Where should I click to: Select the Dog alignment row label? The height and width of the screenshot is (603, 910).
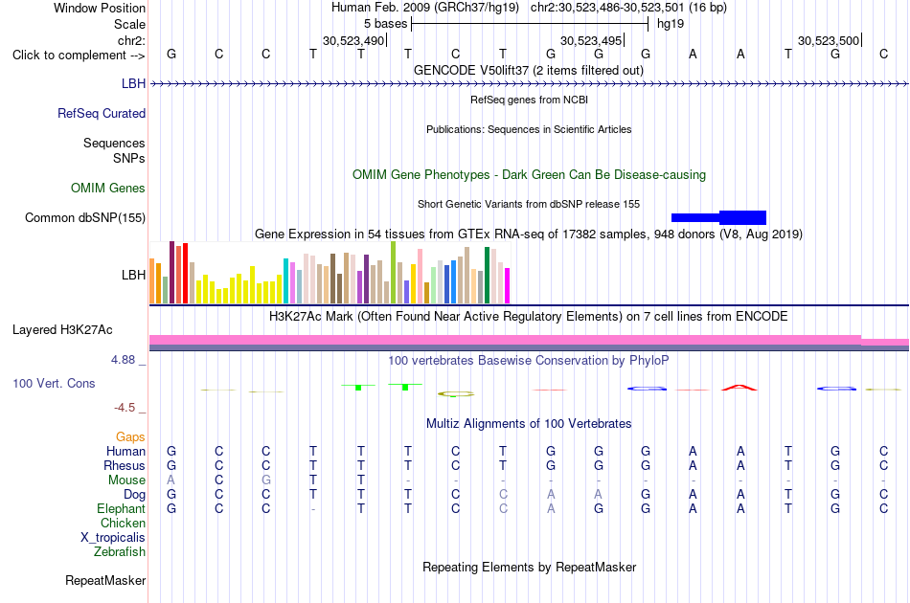point(135,494)
